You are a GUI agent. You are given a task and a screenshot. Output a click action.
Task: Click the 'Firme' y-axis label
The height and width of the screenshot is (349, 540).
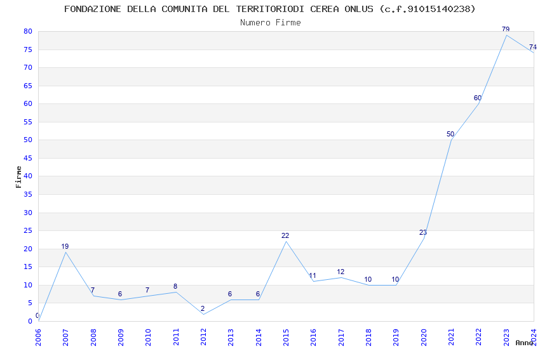[18, 176]
